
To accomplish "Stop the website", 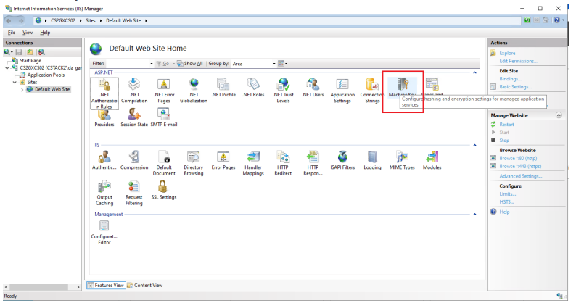I will (x=504, y=141).
